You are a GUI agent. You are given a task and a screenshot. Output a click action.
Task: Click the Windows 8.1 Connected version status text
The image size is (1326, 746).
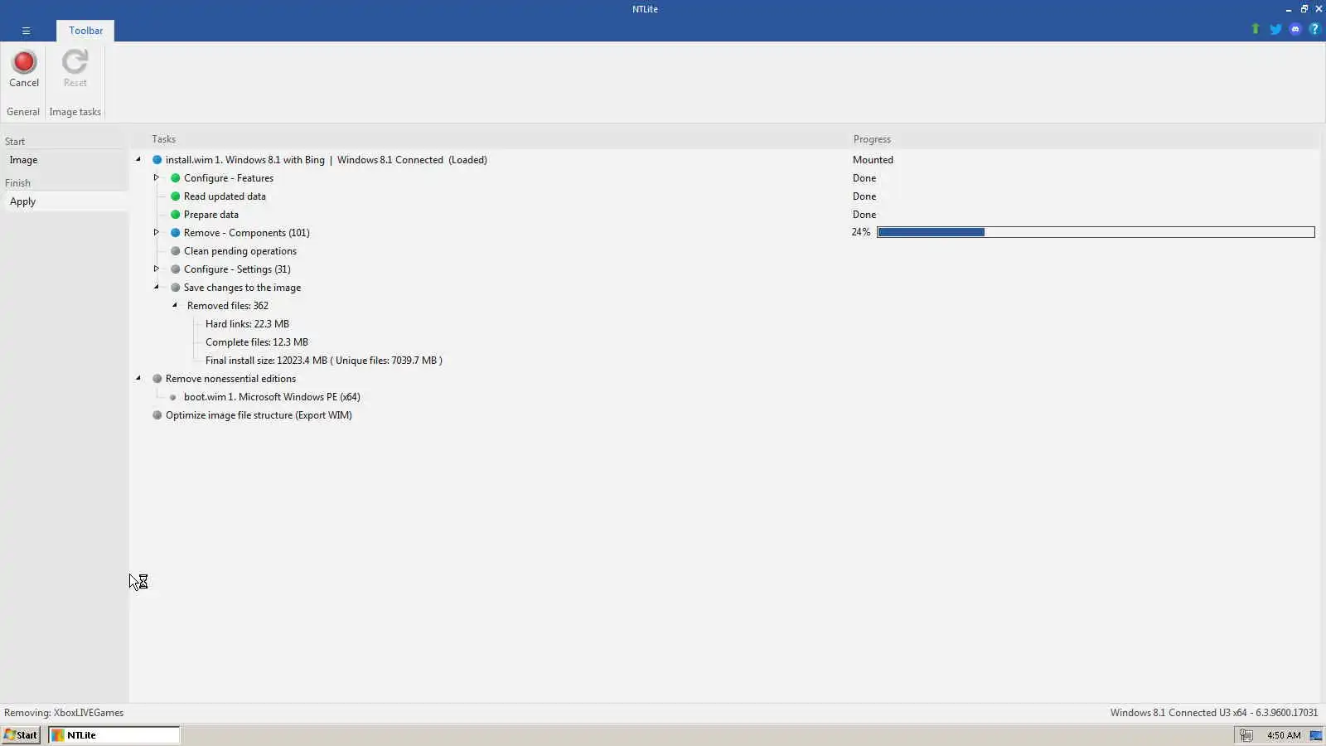point(1213,713)
